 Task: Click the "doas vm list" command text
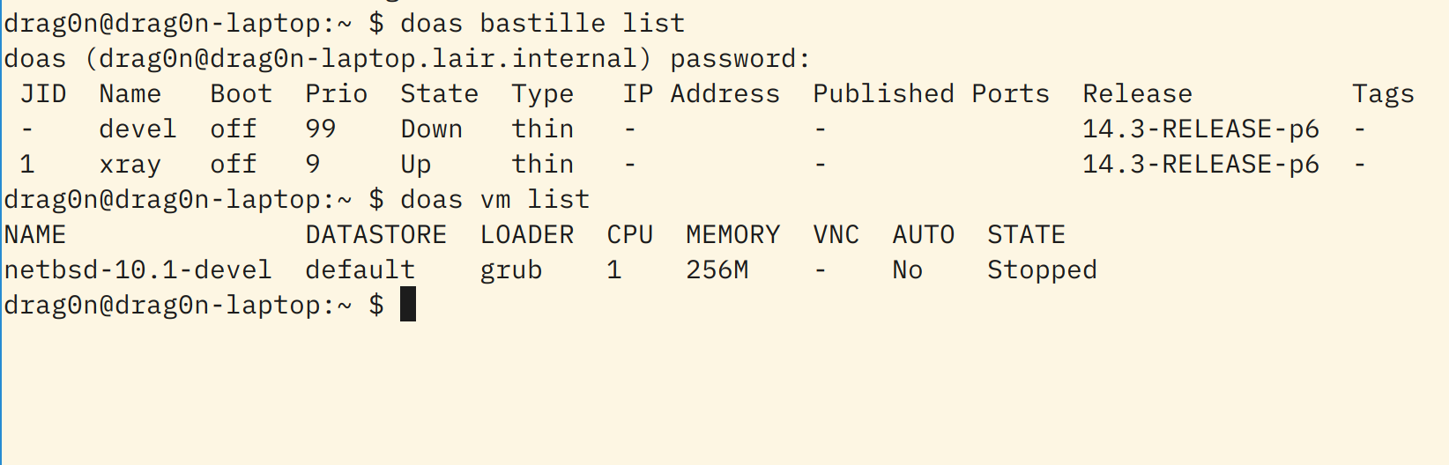point(494,200)
